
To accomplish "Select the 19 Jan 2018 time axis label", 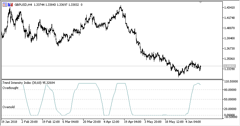I will click(x=9, y=122).
